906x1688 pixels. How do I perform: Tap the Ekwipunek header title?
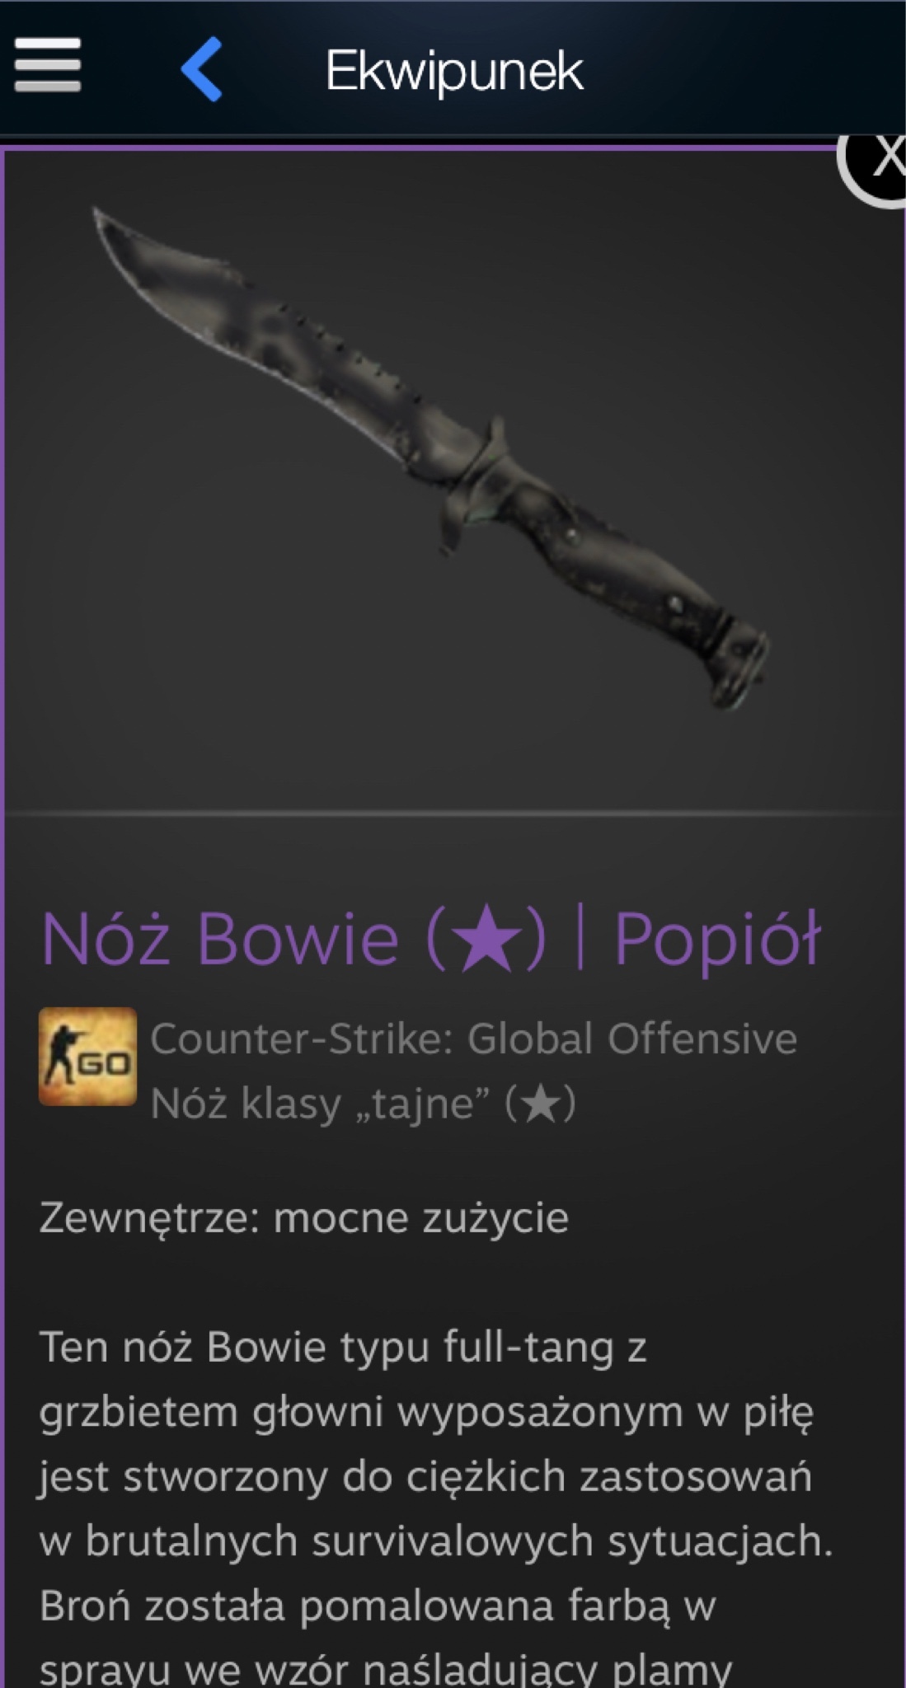pyautogui.click(x=454, y=71)
